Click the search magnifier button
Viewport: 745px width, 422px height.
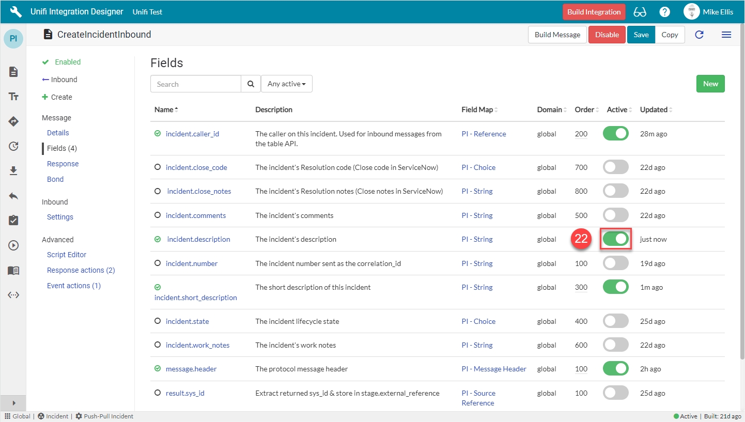coord(251,84)
